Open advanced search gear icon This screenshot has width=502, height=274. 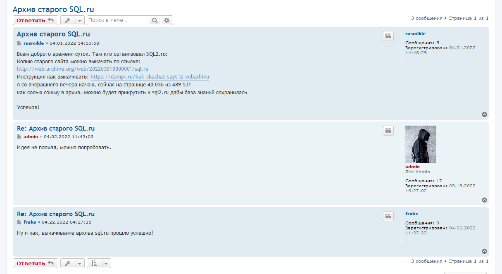tap(167, 20)
